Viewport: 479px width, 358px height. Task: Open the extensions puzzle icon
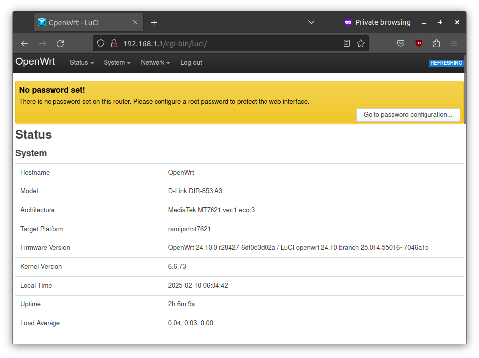pyautogui.click(x=436, y=43)
